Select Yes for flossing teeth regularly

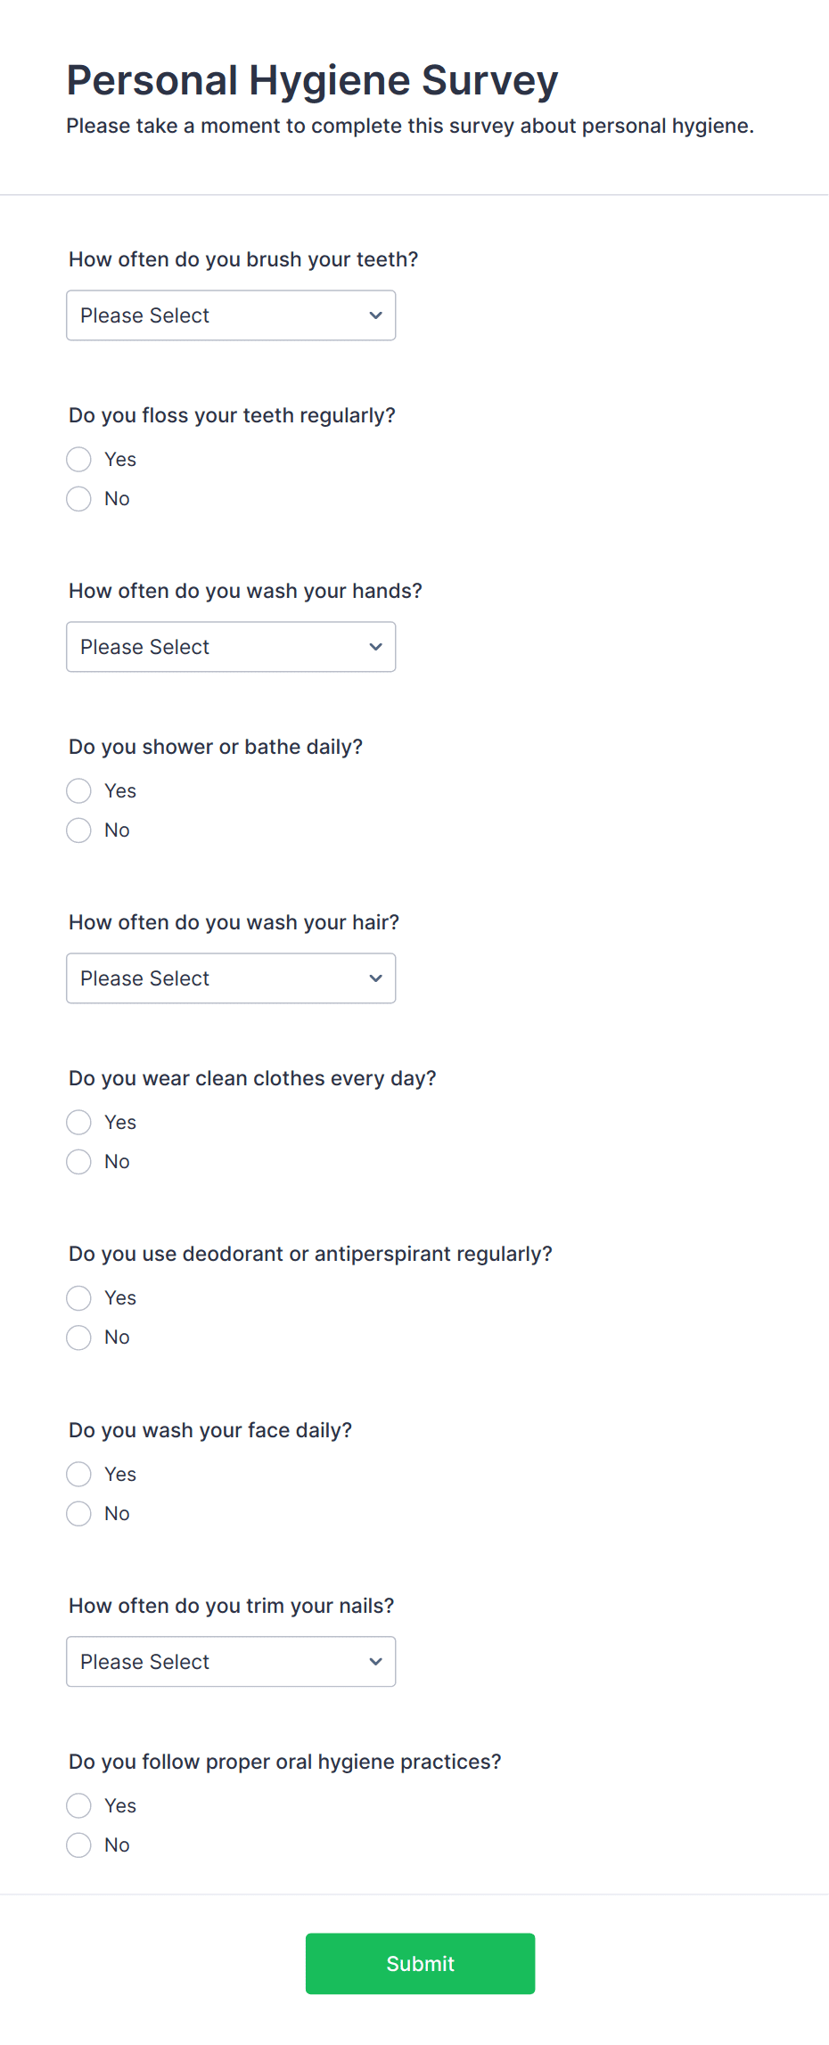[78, 459]
